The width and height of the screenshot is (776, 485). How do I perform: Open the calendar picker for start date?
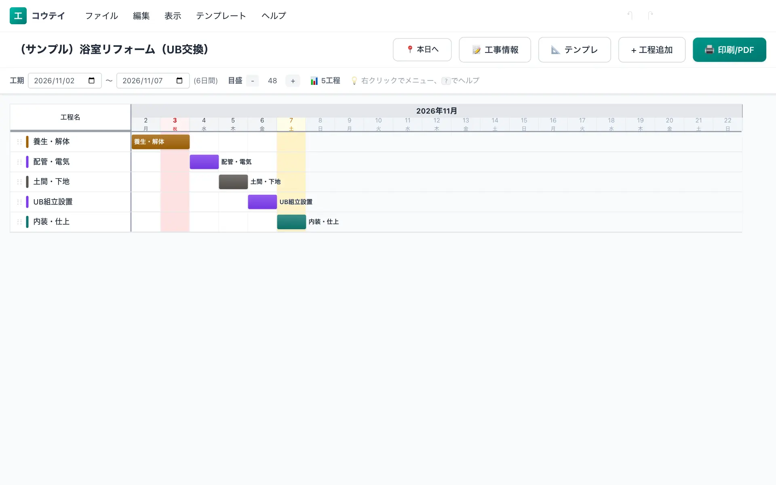click(92, 80)
